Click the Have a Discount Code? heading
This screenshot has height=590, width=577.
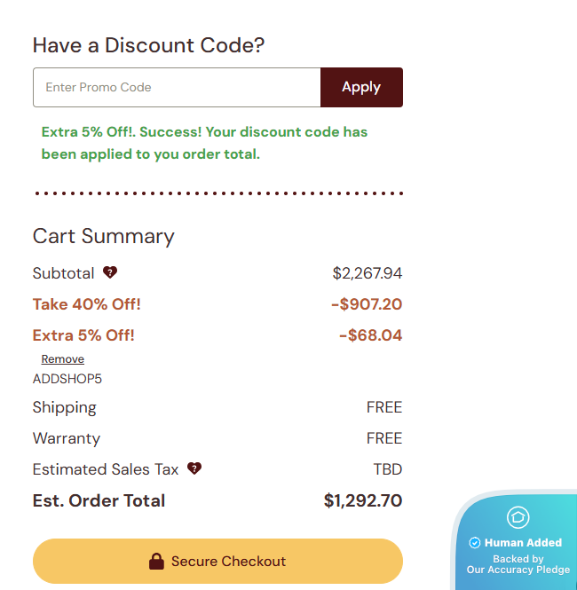coord(149,45)
